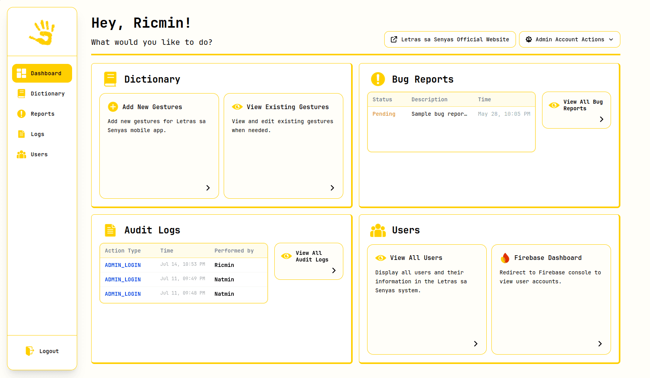This screenshot has width=650, height=378.
Task: Click the Logout door icon
Action: pos(30,351)
